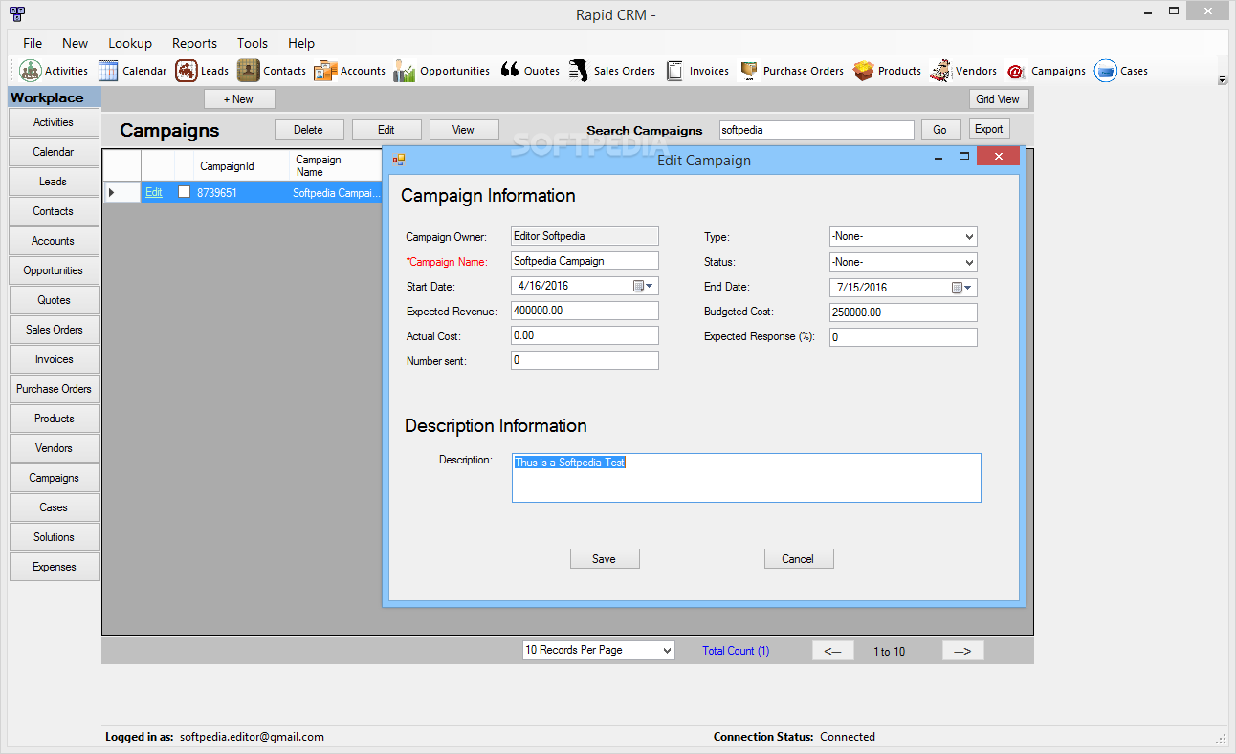Click the Actual Cost field
The image size is (1236, 754).
(x=585, y=335)
